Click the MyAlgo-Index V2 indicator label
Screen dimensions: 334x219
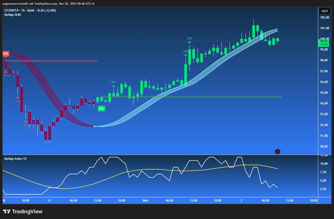(x=15, y=159)
